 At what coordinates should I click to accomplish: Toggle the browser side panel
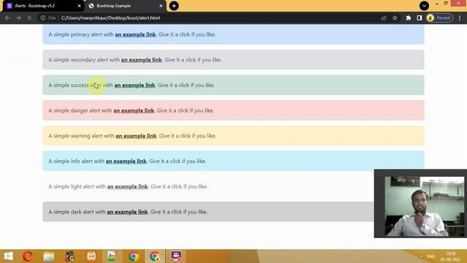420,18
